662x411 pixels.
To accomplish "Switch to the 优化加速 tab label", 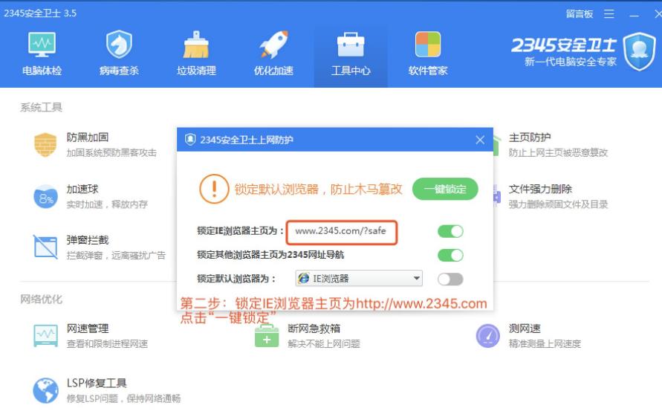I will click(x=273, y=71).
